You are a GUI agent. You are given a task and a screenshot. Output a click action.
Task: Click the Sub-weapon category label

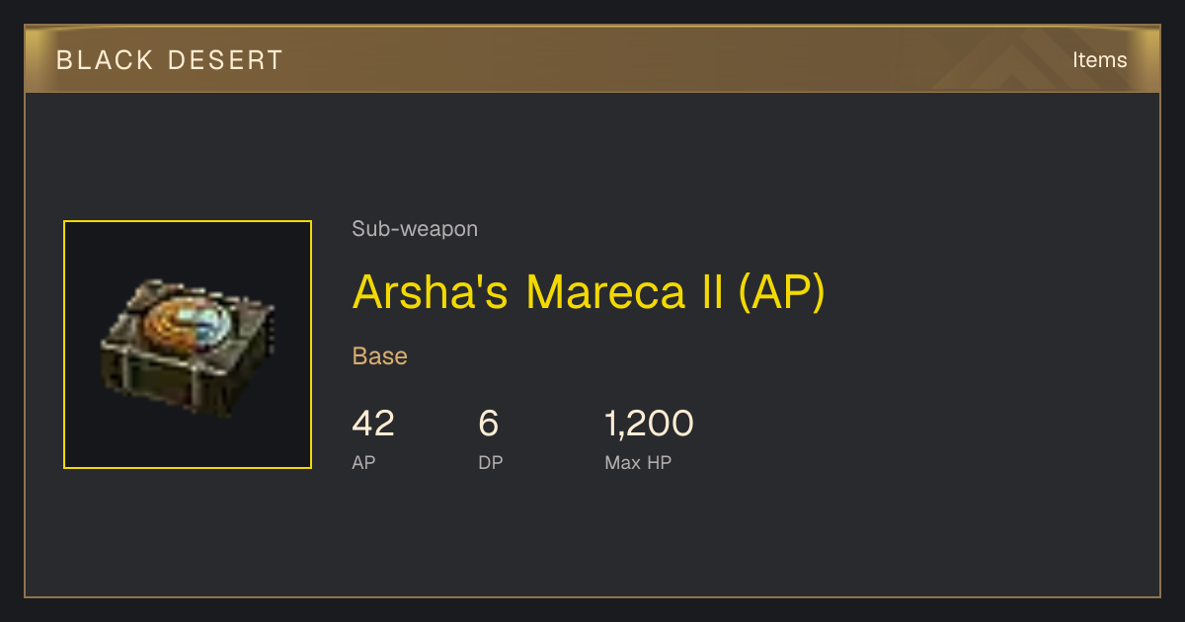tap(415, 229)
